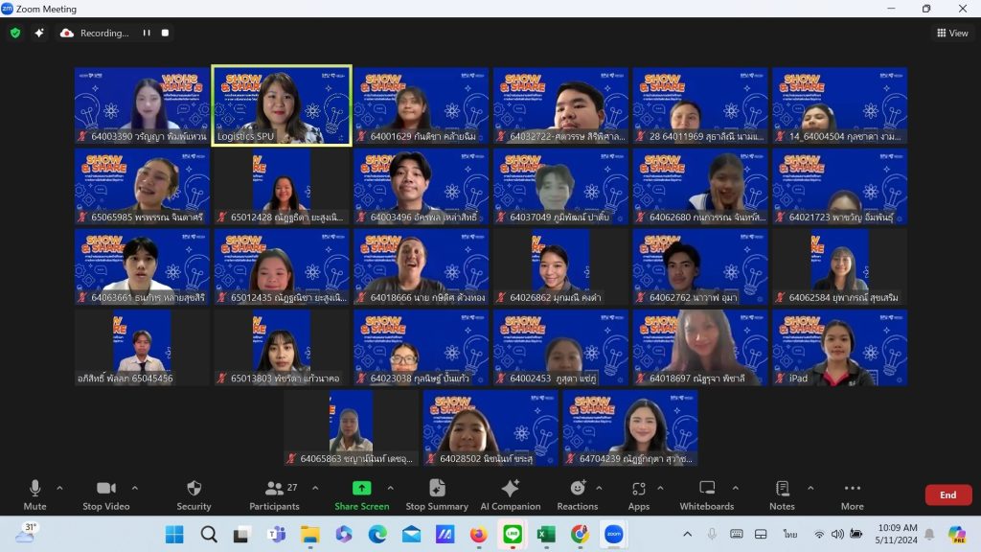Open AI Companion

coord(511,495)
